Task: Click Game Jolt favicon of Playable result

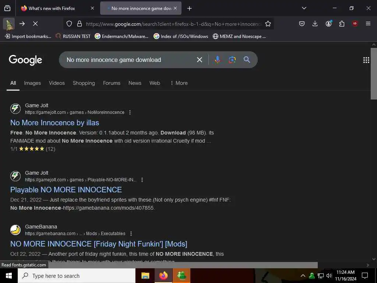Action: pyautogui.click(x=15, y=176)
